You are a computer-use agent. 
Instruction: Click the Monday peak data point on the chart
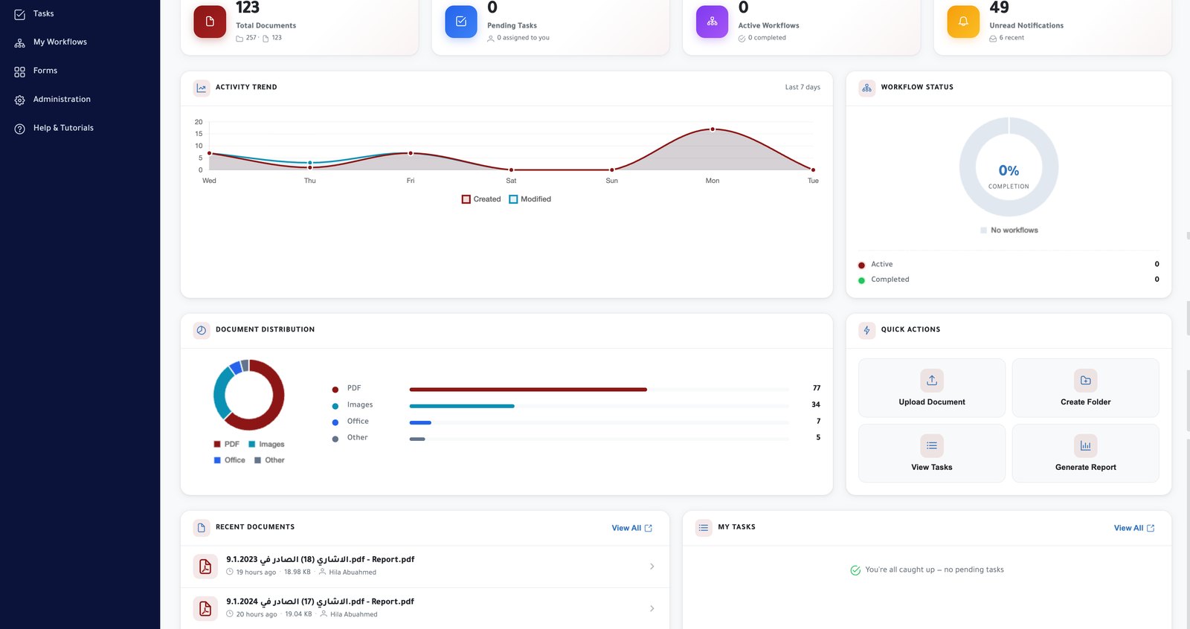713,129
